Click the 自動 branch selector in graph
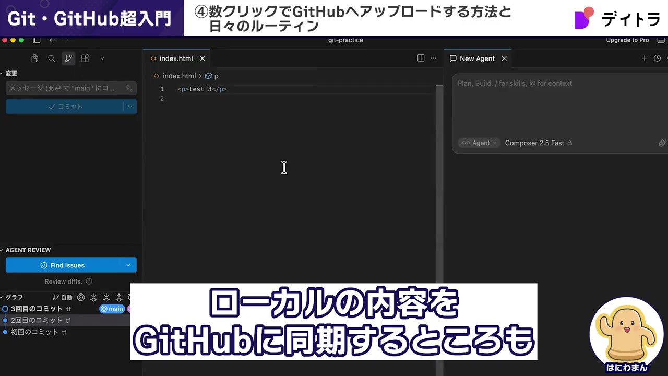668x376 pixels. pos(63,297)
